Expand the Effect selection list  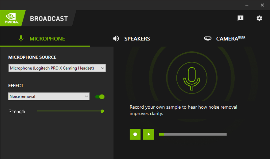click(x=49, y=96)
